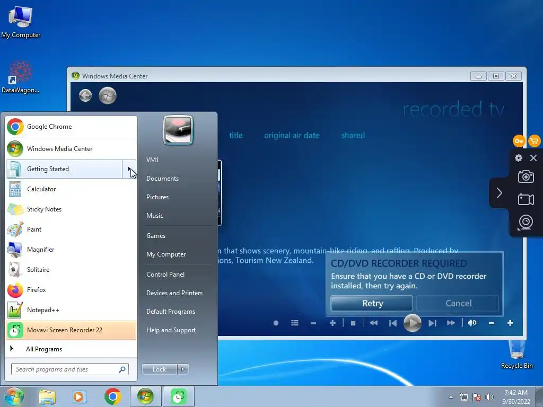The image size is (543, 407).
Task: Expand All Programs list
Action: coord(71,349)
